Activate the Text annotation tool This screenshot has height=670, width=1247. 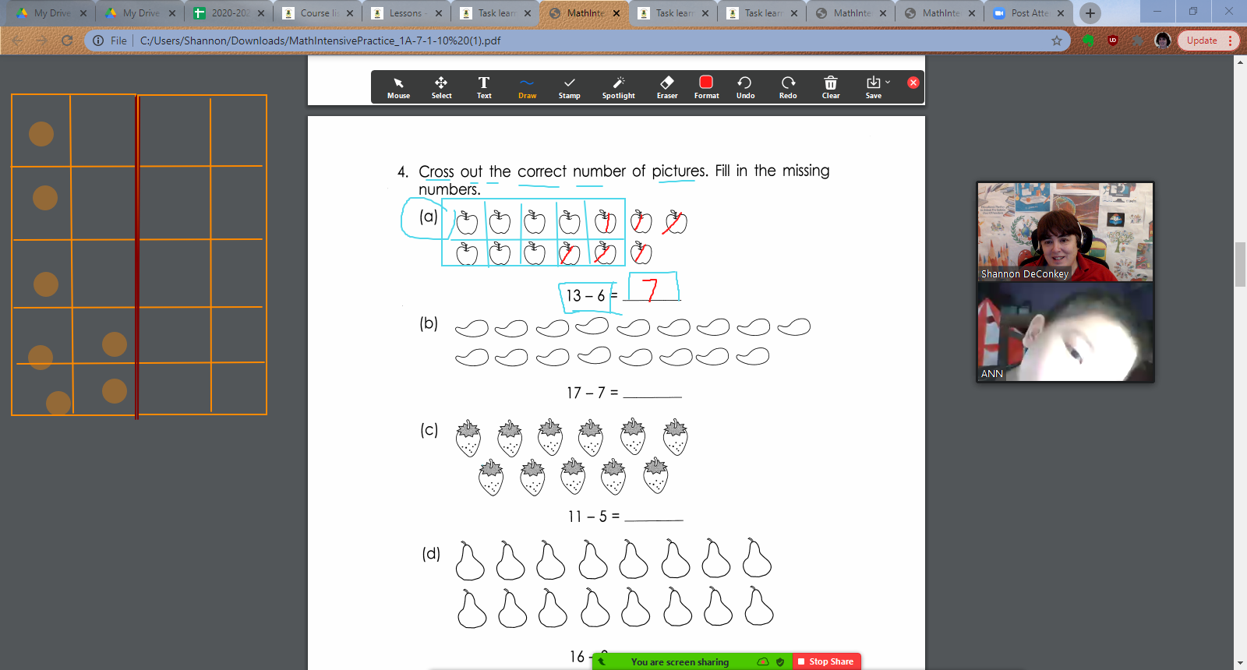tap(484, 87)
